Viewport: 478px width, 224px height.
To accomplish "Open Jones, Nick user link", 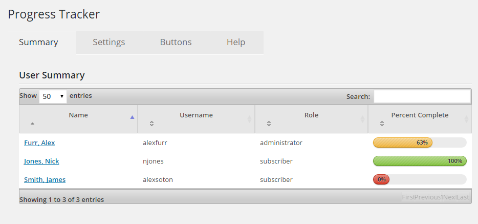I will coord(41,161).
